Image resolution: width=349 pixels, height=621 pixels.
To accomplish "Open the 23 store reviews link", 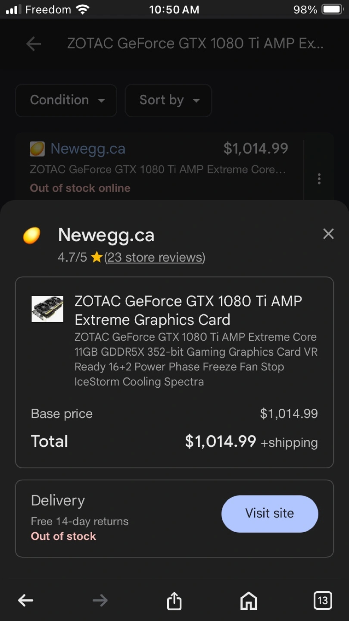I will pos(155,257).
